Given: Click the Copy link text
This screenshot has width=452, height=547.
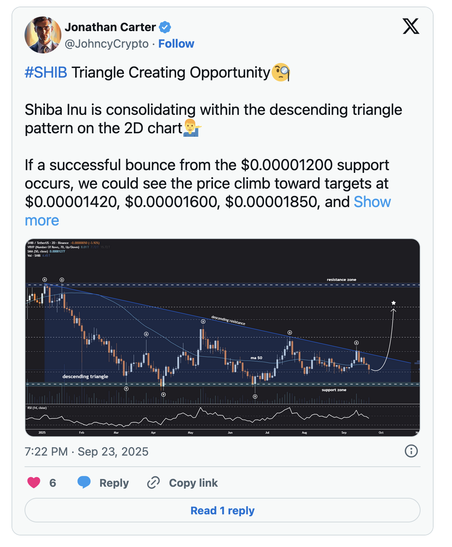Looking at the screenshot, I should pos(193,483).
